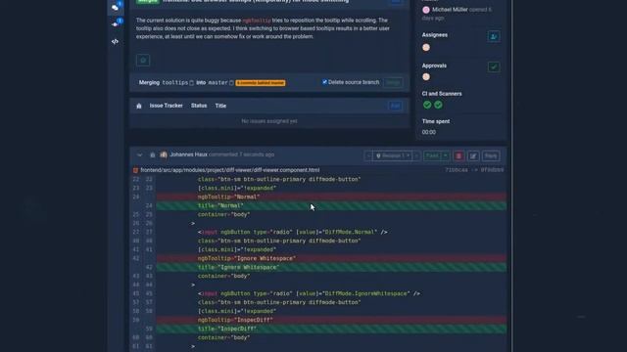Delete the comment with the red trash button
The width and height of the screenshot is (627, 352).
pyautogui.click(x=458, y=156)
